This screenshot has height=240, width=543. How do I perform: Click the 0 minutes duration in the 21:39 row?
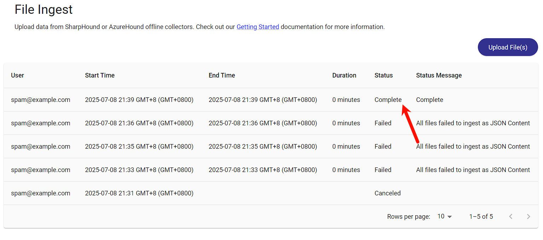(346, 100)
